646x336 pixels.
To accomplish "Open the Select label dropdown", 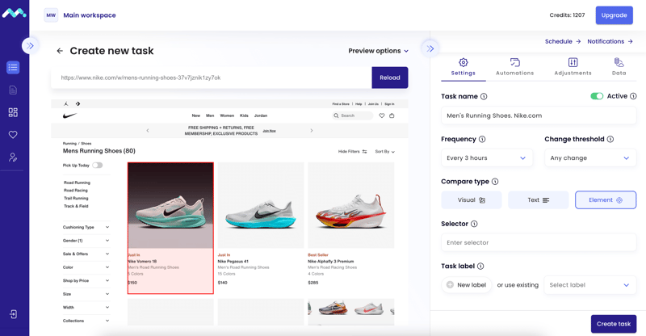I will coord(590,285).
